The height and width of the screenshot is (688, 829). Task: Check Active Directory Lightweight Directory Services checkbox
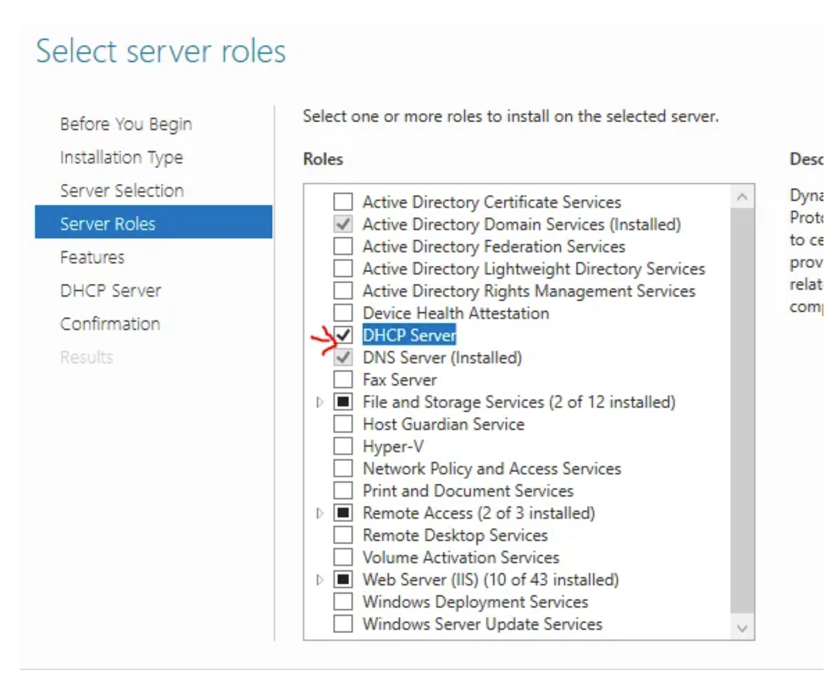[x=343, y=268]
